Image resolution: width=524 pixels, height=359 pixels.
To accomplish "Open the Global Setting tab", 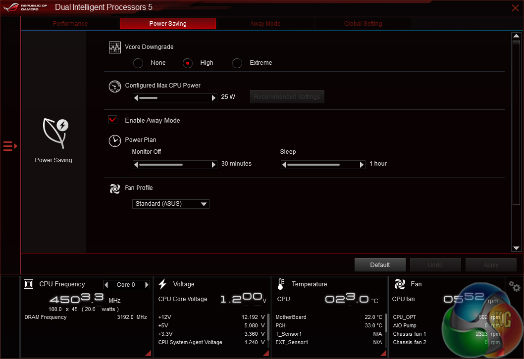I will [363, 24].
